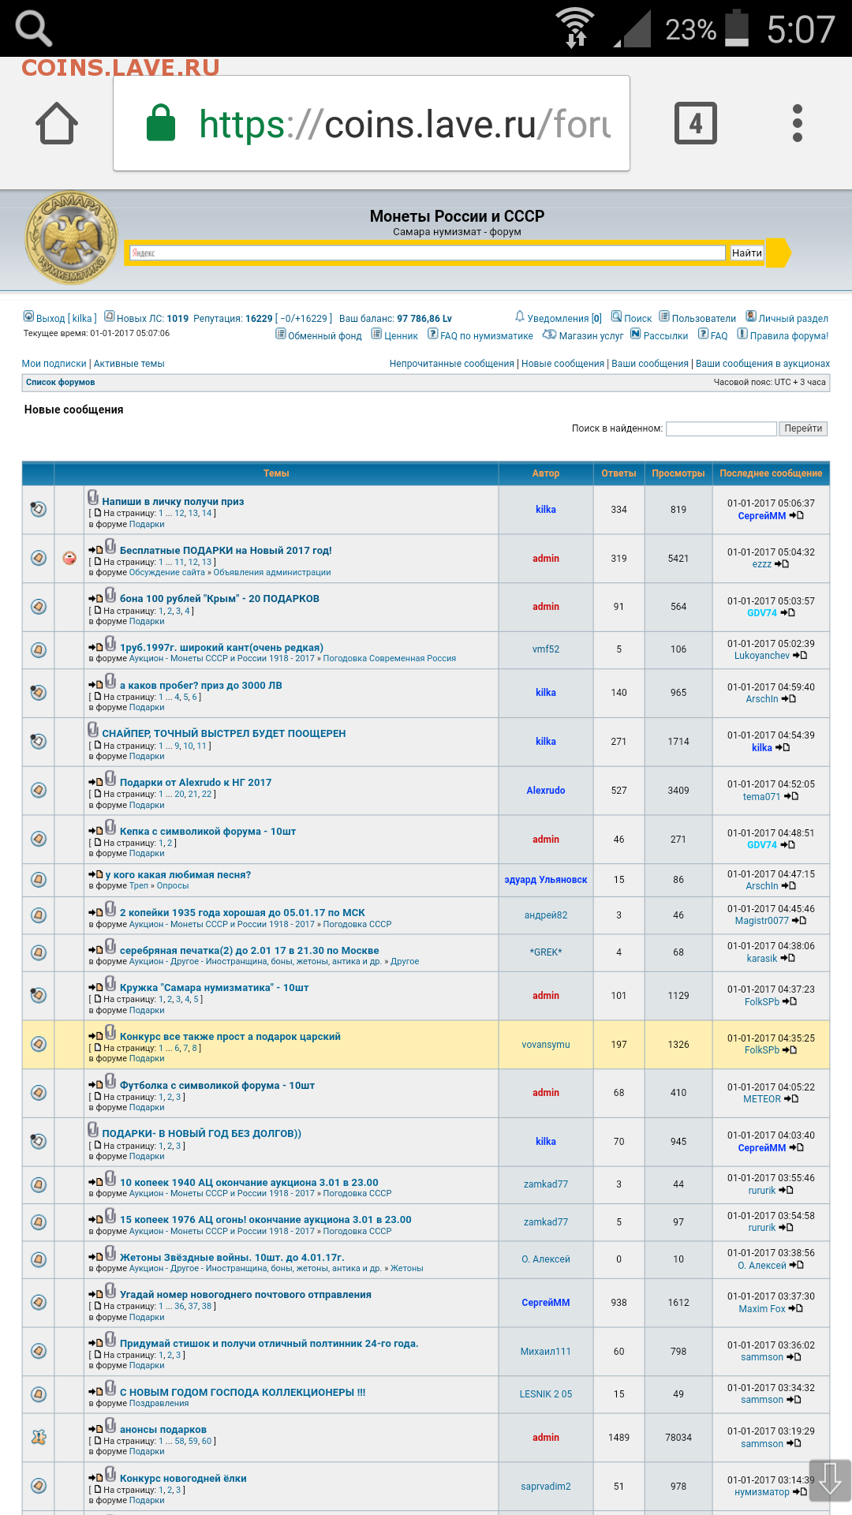Image resolution: width=852 pixels, height=1515 pixels.
Task: Open Магазин услуг menu item
Action: 591,336
